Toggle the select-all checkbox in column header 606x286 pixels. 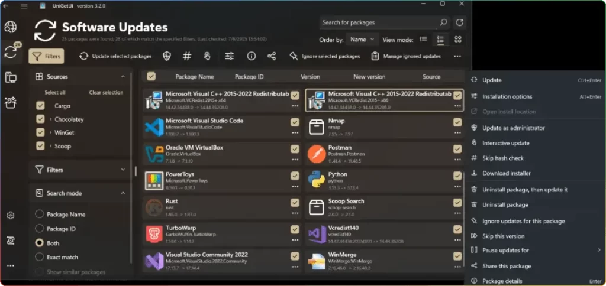[x=151, y=76]
